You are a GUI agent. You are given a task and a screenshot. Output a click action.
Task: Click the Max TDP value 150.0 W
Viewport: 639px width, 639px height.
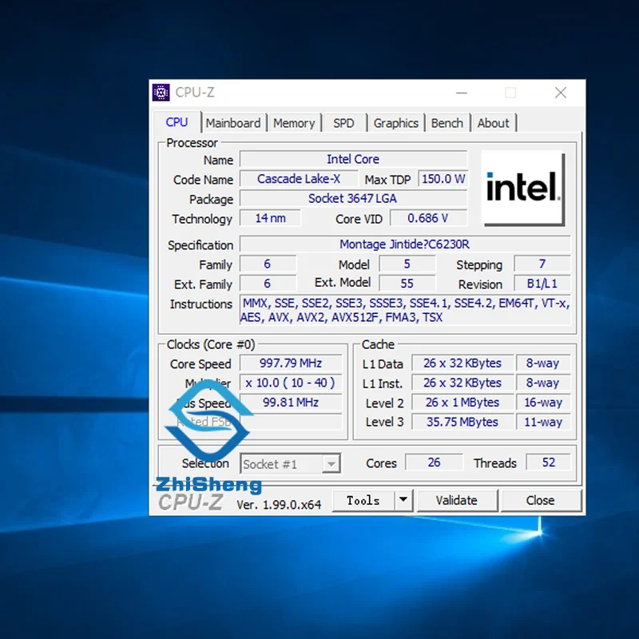443,179
